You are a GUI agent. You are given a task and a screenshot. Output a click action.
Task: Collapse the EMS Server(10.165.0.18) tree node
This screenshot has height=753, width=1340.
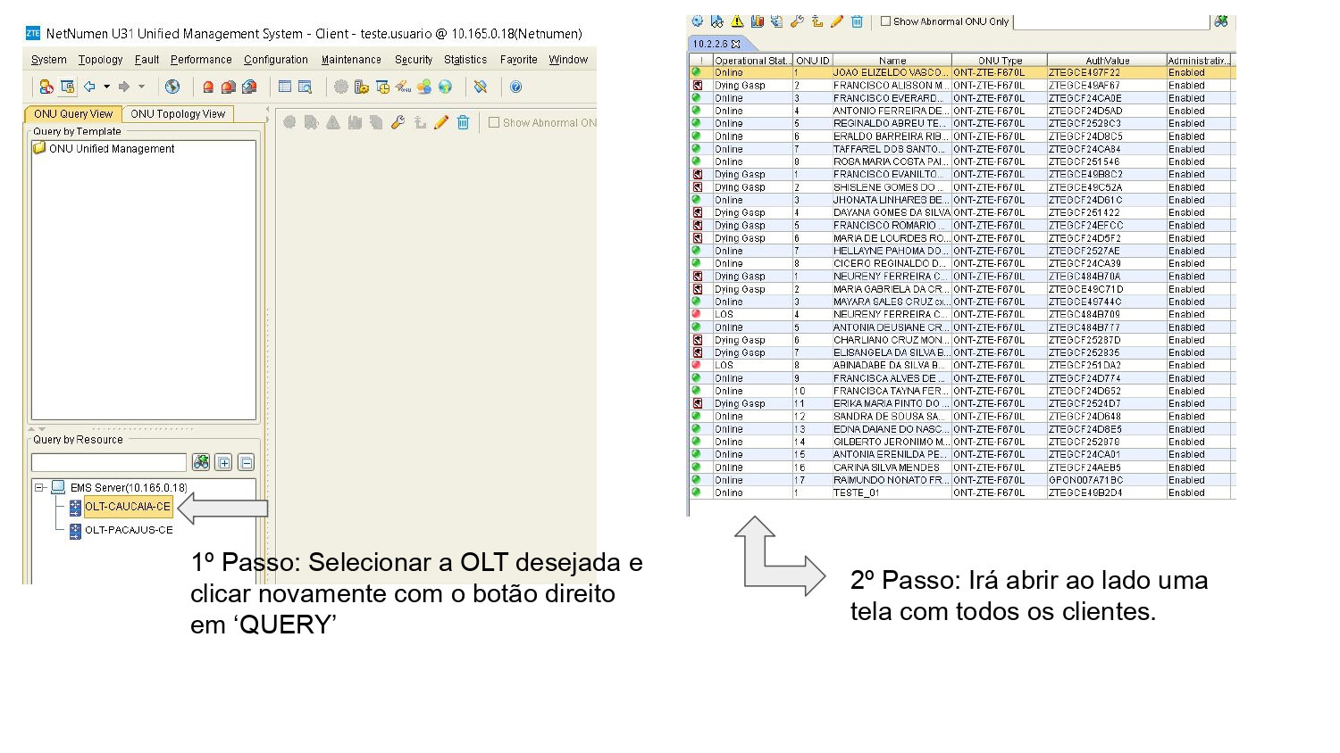tap(39, 488)
